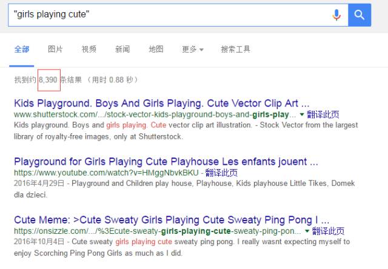Image resolution: width=388 pixels, height=269 pixels.
Task: Expand the onsizzle result dropdown arrow
Action: 307,231
